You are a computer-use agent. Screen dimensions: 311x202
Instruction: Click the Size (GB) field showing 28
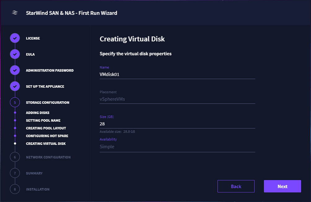point(177,124)
